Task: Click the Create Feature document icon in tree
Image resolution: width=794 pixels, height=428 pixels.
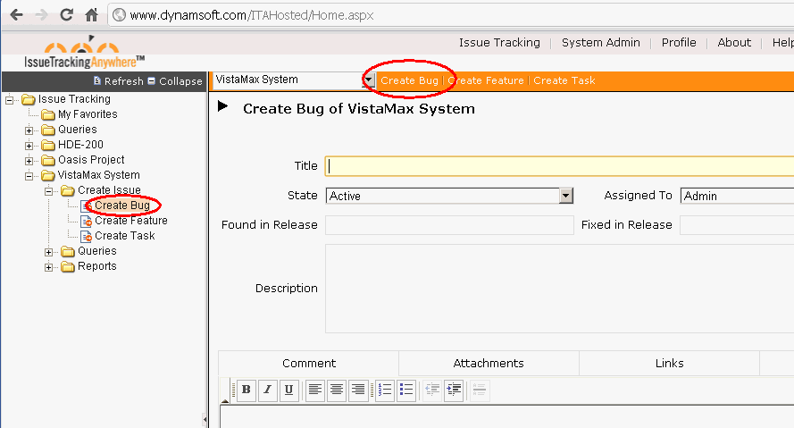Action: pos(86,221)
